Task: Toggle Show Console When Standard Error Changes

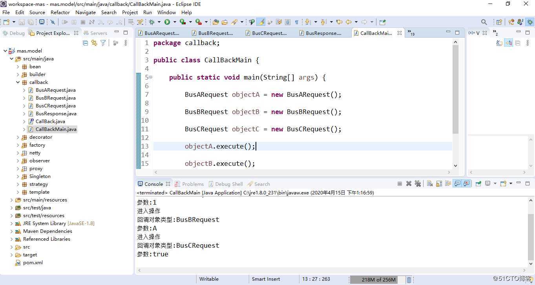Action: point(467,183)
